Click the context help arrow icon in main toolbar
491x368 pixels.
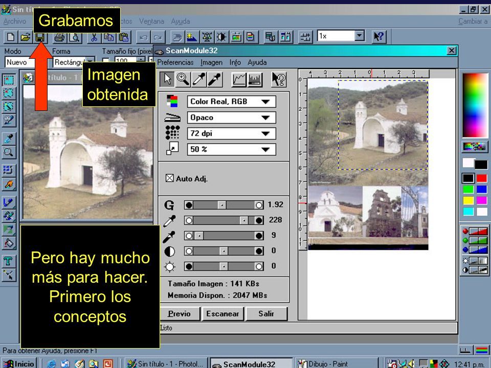379,37
